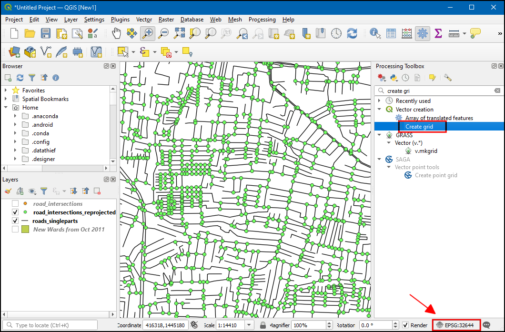
Task: Open the Statistical Summary sigma icon
Action: coord(438,33)
